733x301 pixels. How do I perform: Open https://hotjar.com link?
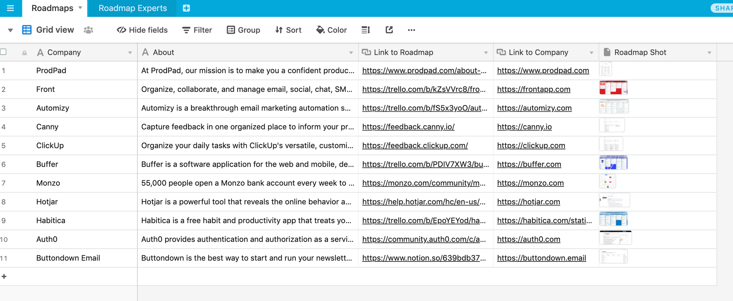click(x=528, y=201)
